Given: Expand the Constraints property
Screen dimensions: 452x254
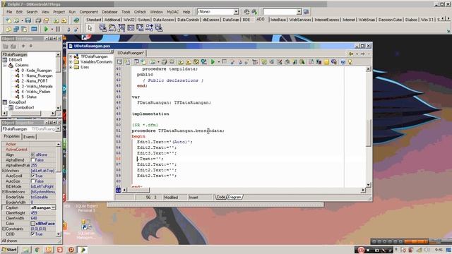Looking at the screenshot, I should coord(4,229).
